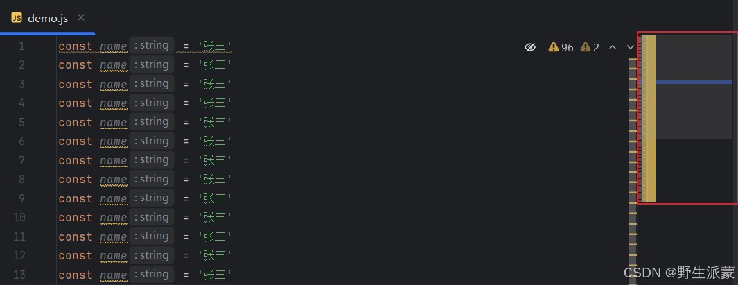The image size is (738, 285).
Task: Click the ':string' inlay hint on line 13
Action: click(152, 275)
